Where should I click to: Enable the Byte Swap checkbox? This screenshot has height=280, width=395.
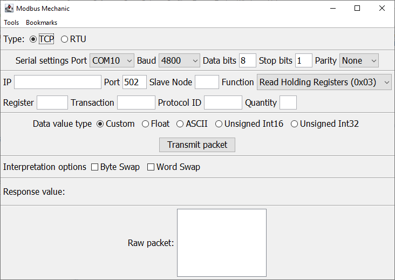[94, 167]
